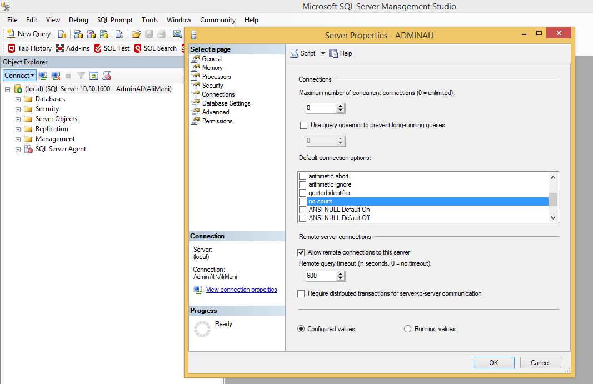Click the Print icon in the toolbar
This screenshot has height=384, width=593.
pos(162,34)
